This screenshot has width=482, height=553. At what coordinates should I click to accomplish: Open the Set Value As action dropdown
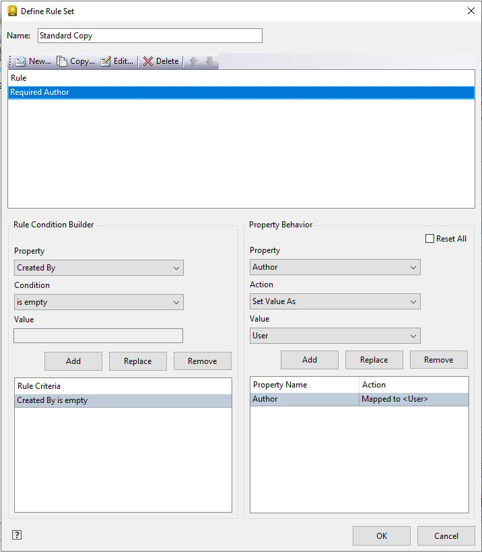coord(335,301)
